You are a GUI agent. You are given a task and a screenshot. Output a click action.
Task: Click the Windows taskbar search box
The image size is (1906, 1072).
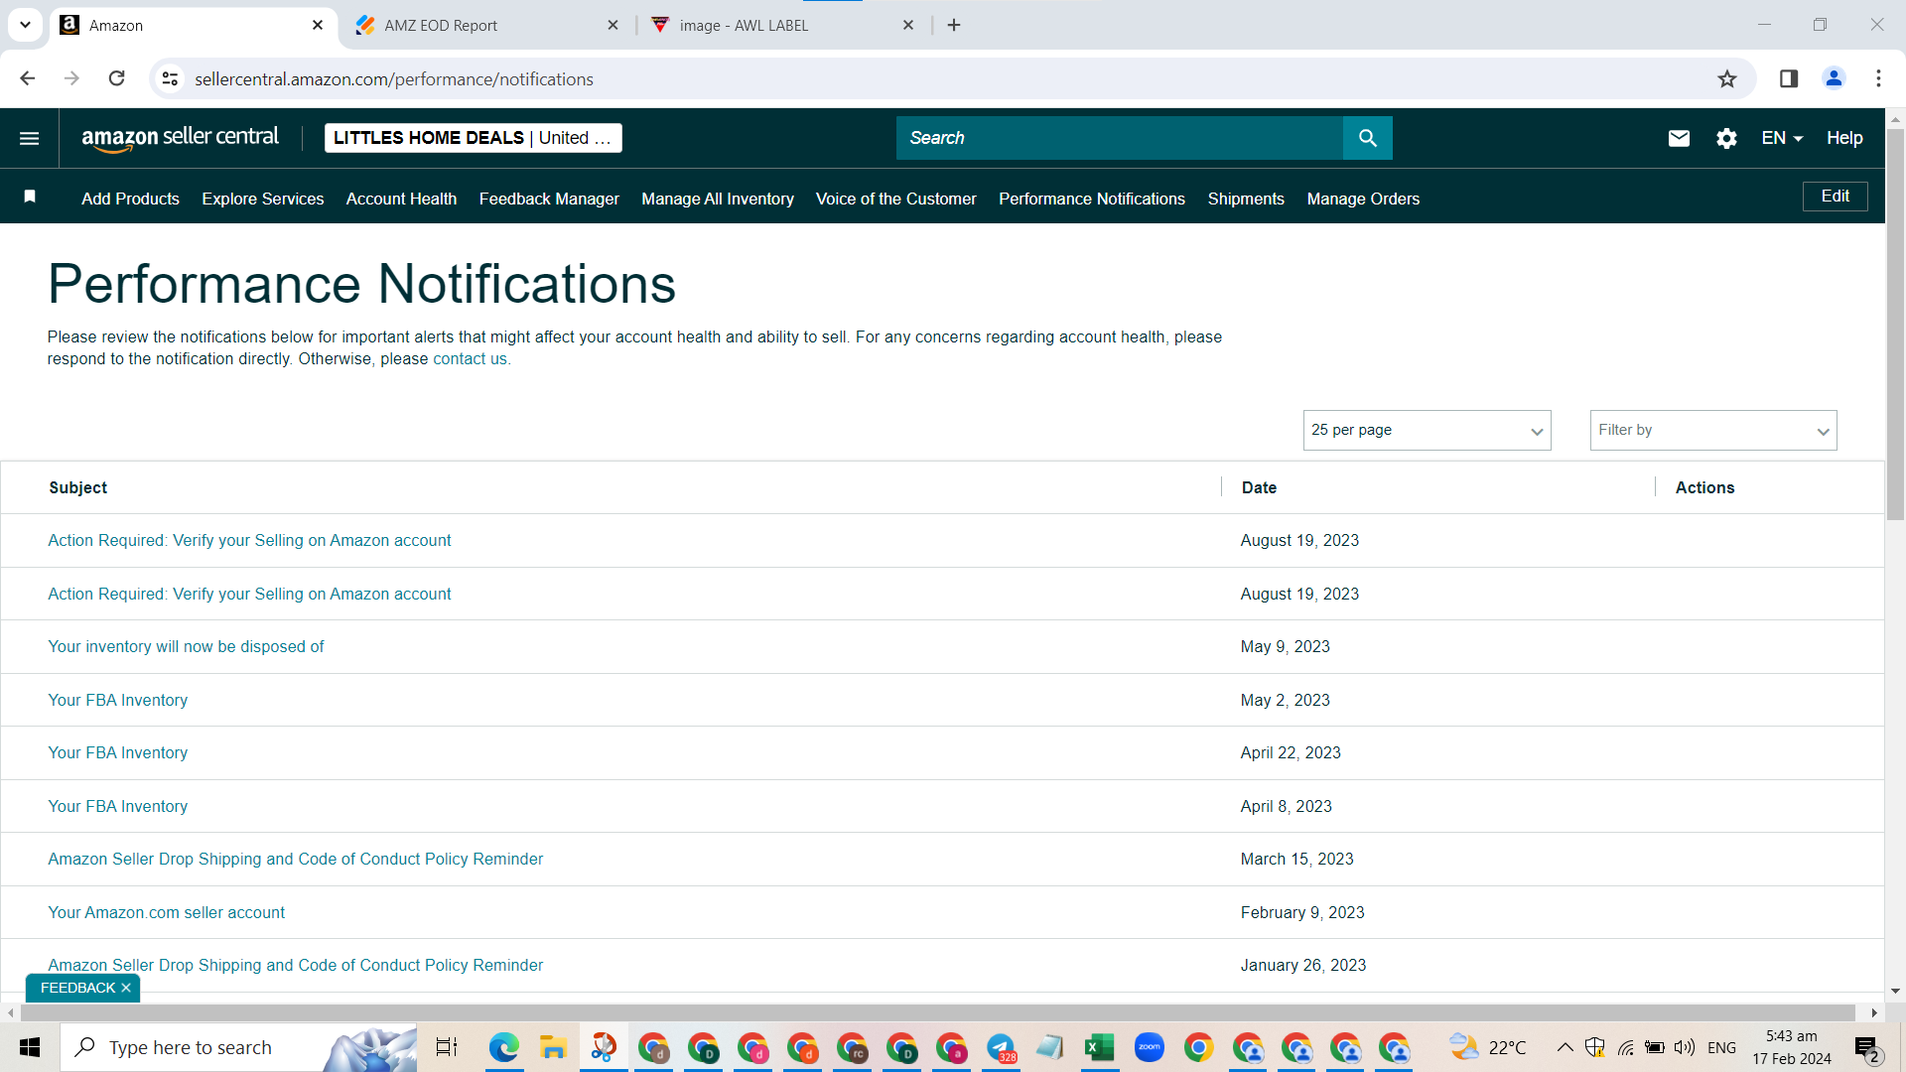click(238, 1047)
